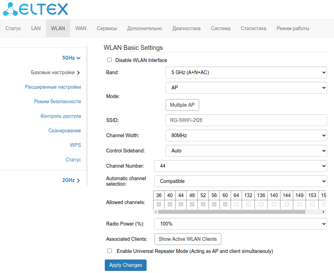The image size is (334, 273).
Task: Open the Channel Number dropdown
Action: pos(240,166)
